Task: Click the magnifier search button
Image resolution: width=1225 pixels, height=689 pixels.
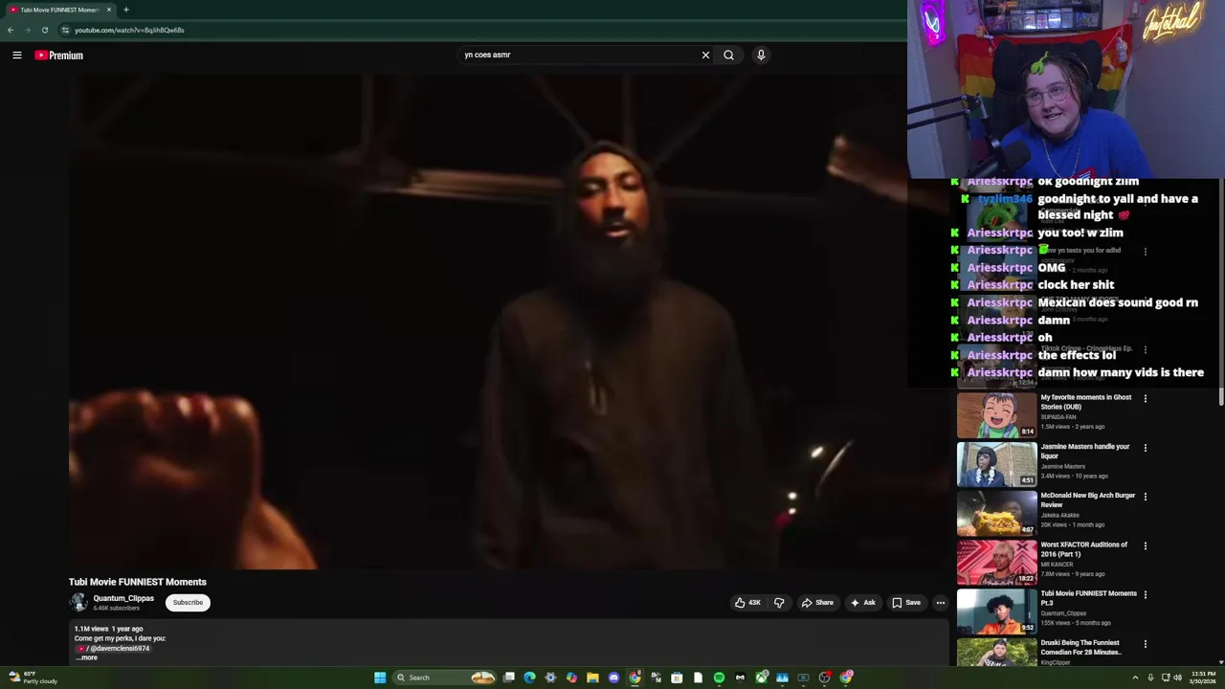Action: (x=728, y=55)
